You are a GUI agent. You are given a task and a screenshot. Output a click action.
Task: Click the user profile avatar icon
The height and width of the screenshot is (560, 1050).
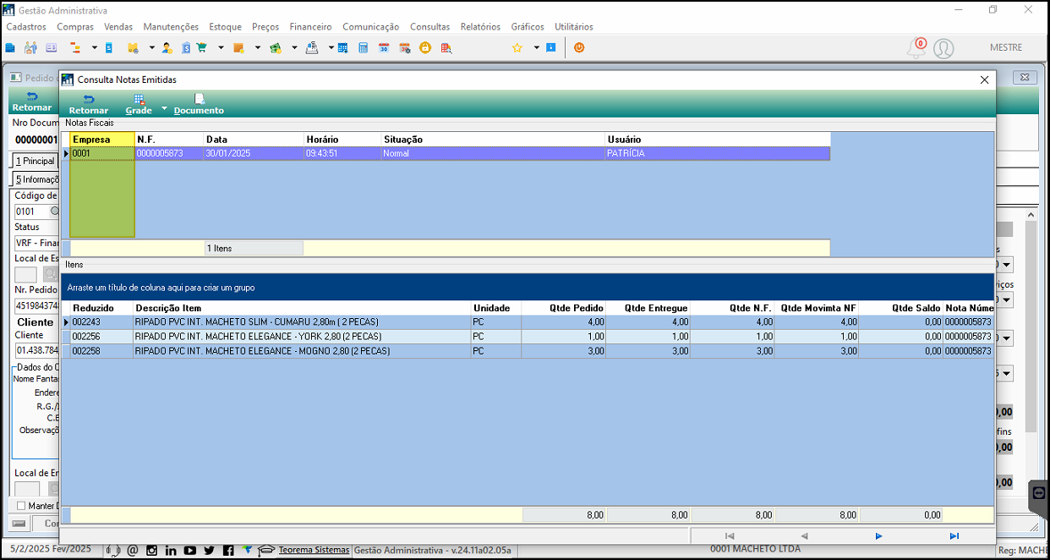(x=943, y=48)
